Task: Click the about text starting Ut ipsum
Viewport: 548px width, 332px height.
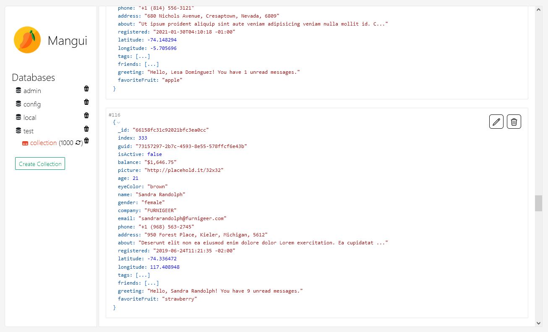Action: coord(263,24)
